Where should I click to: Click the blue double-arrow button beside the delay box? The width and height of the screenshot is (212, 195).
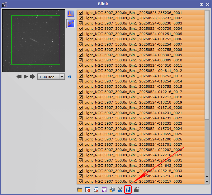click(69, 77)
